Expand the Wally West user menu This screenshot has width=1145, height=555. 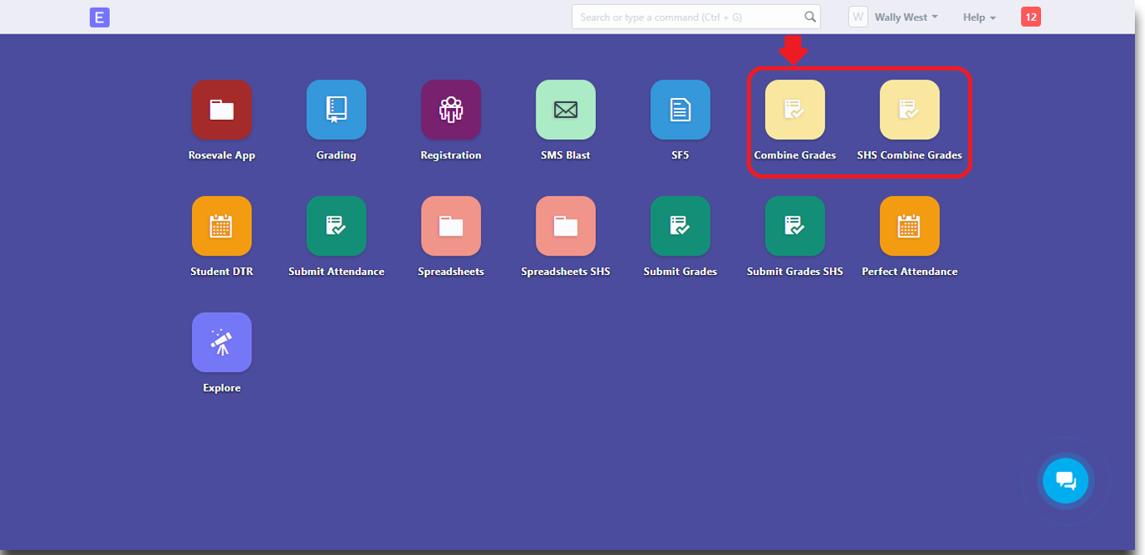pos(906,18)
